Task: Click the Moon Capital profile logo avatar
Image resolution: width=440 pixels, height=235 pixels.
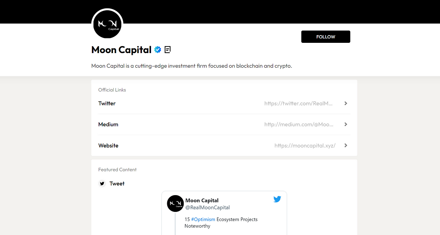Action: coord(107,24)
